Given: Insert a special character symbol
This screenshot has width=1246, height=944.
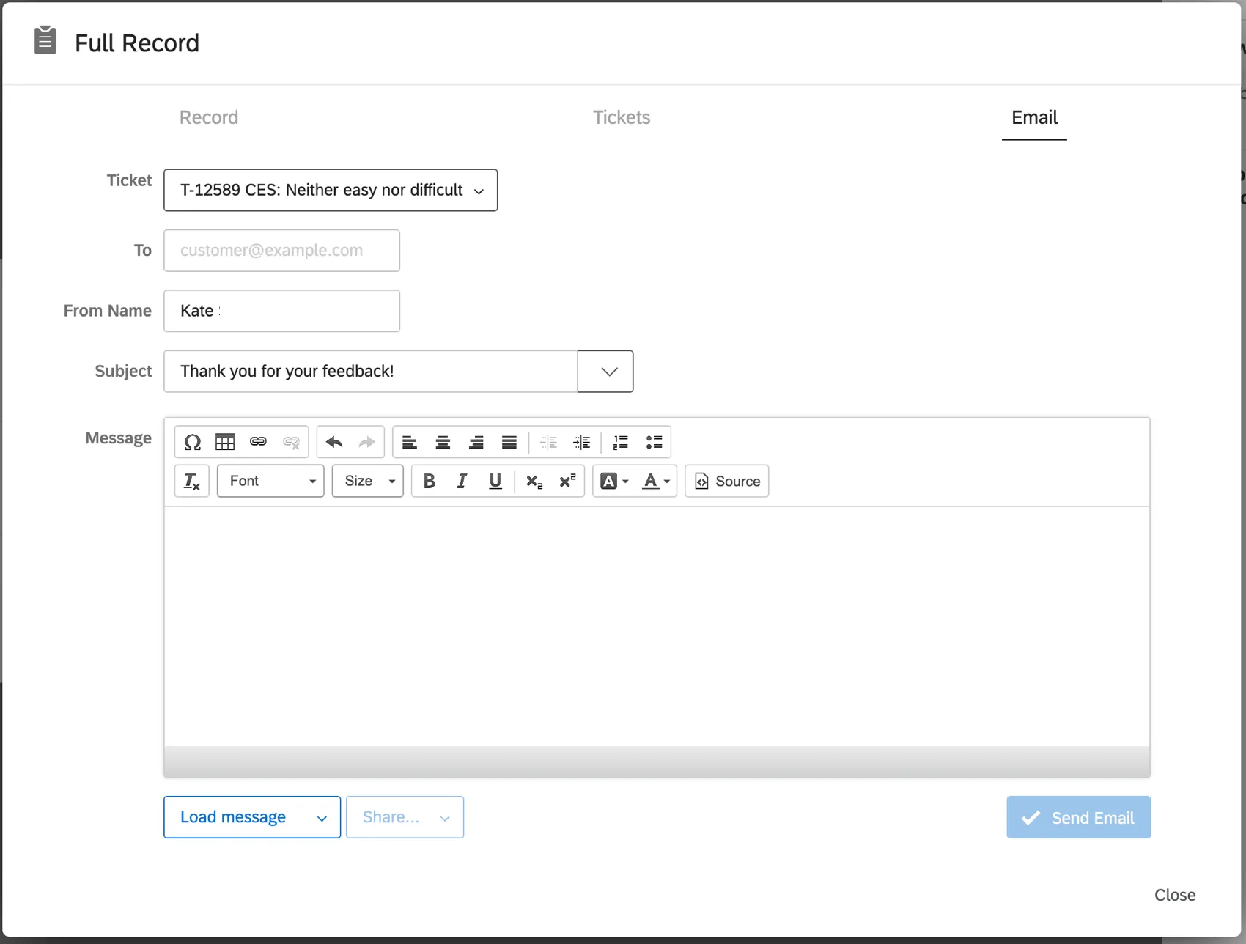Looking at the screenshot, I should [x=192, y=442].
